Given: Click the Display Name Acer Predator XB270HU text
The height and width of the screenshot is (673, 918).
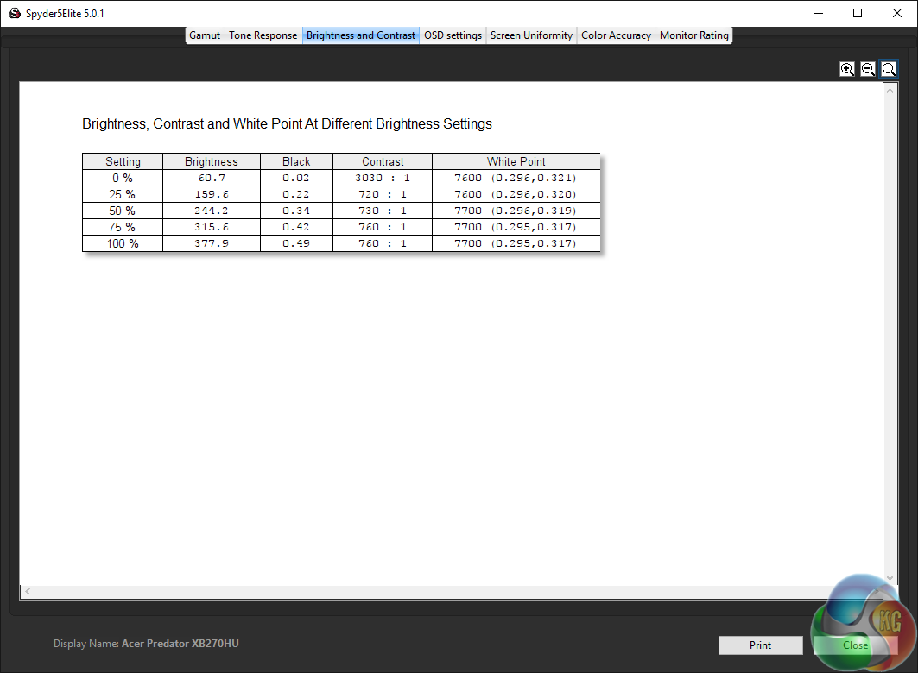Looking at the screenshot, I should 146,643.
